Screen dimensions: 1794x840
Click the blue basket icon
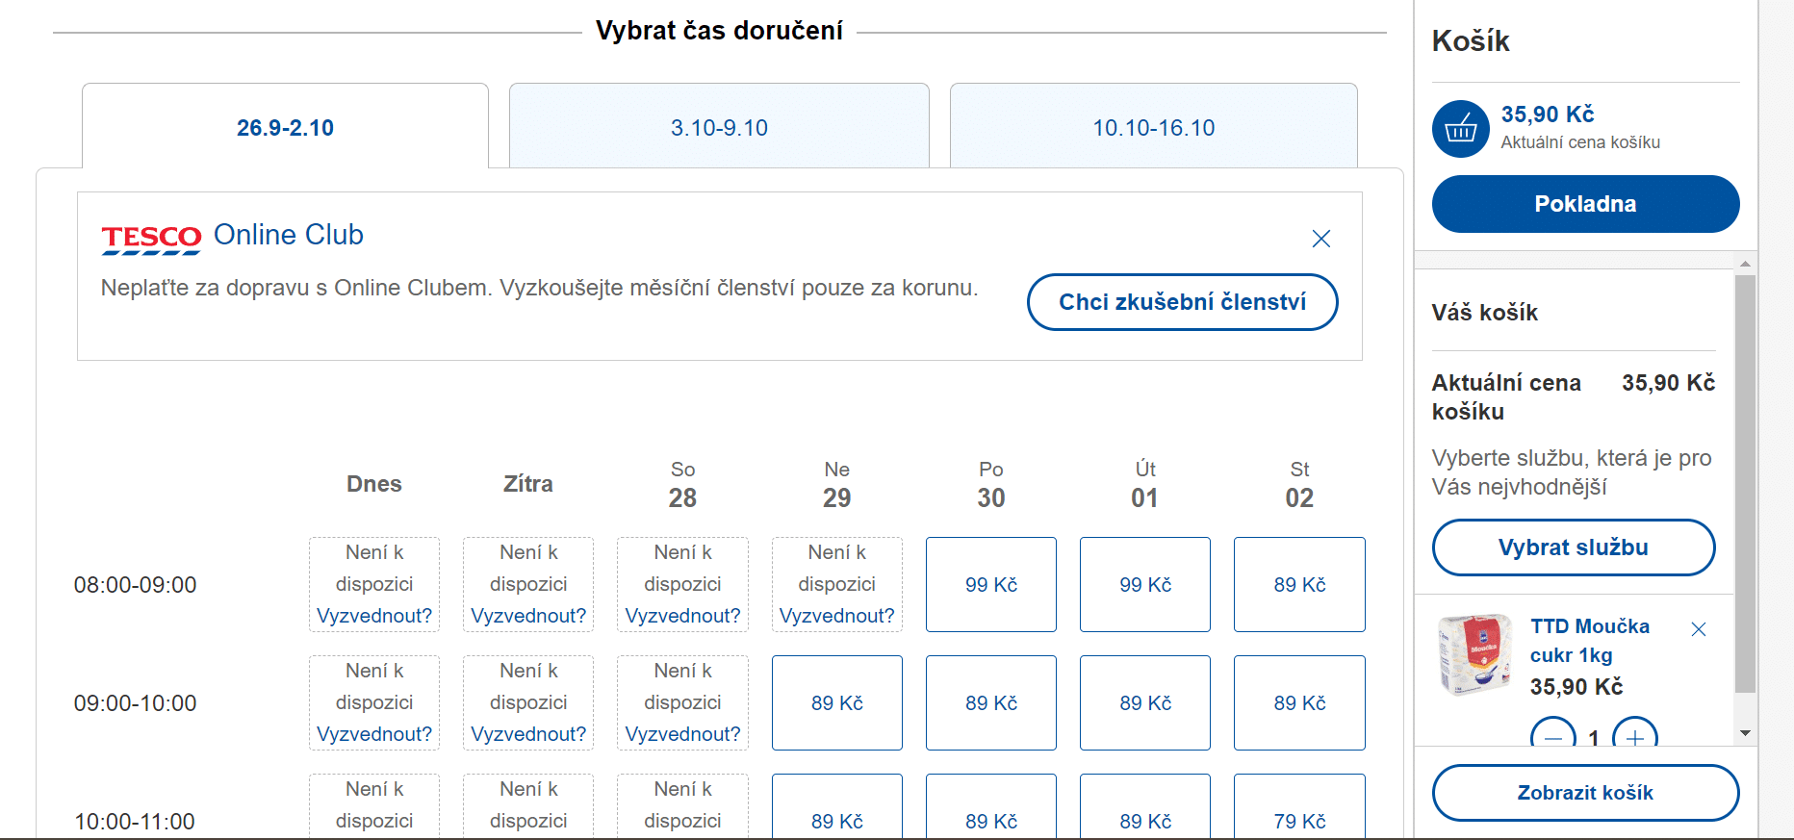click(1461, 129)
